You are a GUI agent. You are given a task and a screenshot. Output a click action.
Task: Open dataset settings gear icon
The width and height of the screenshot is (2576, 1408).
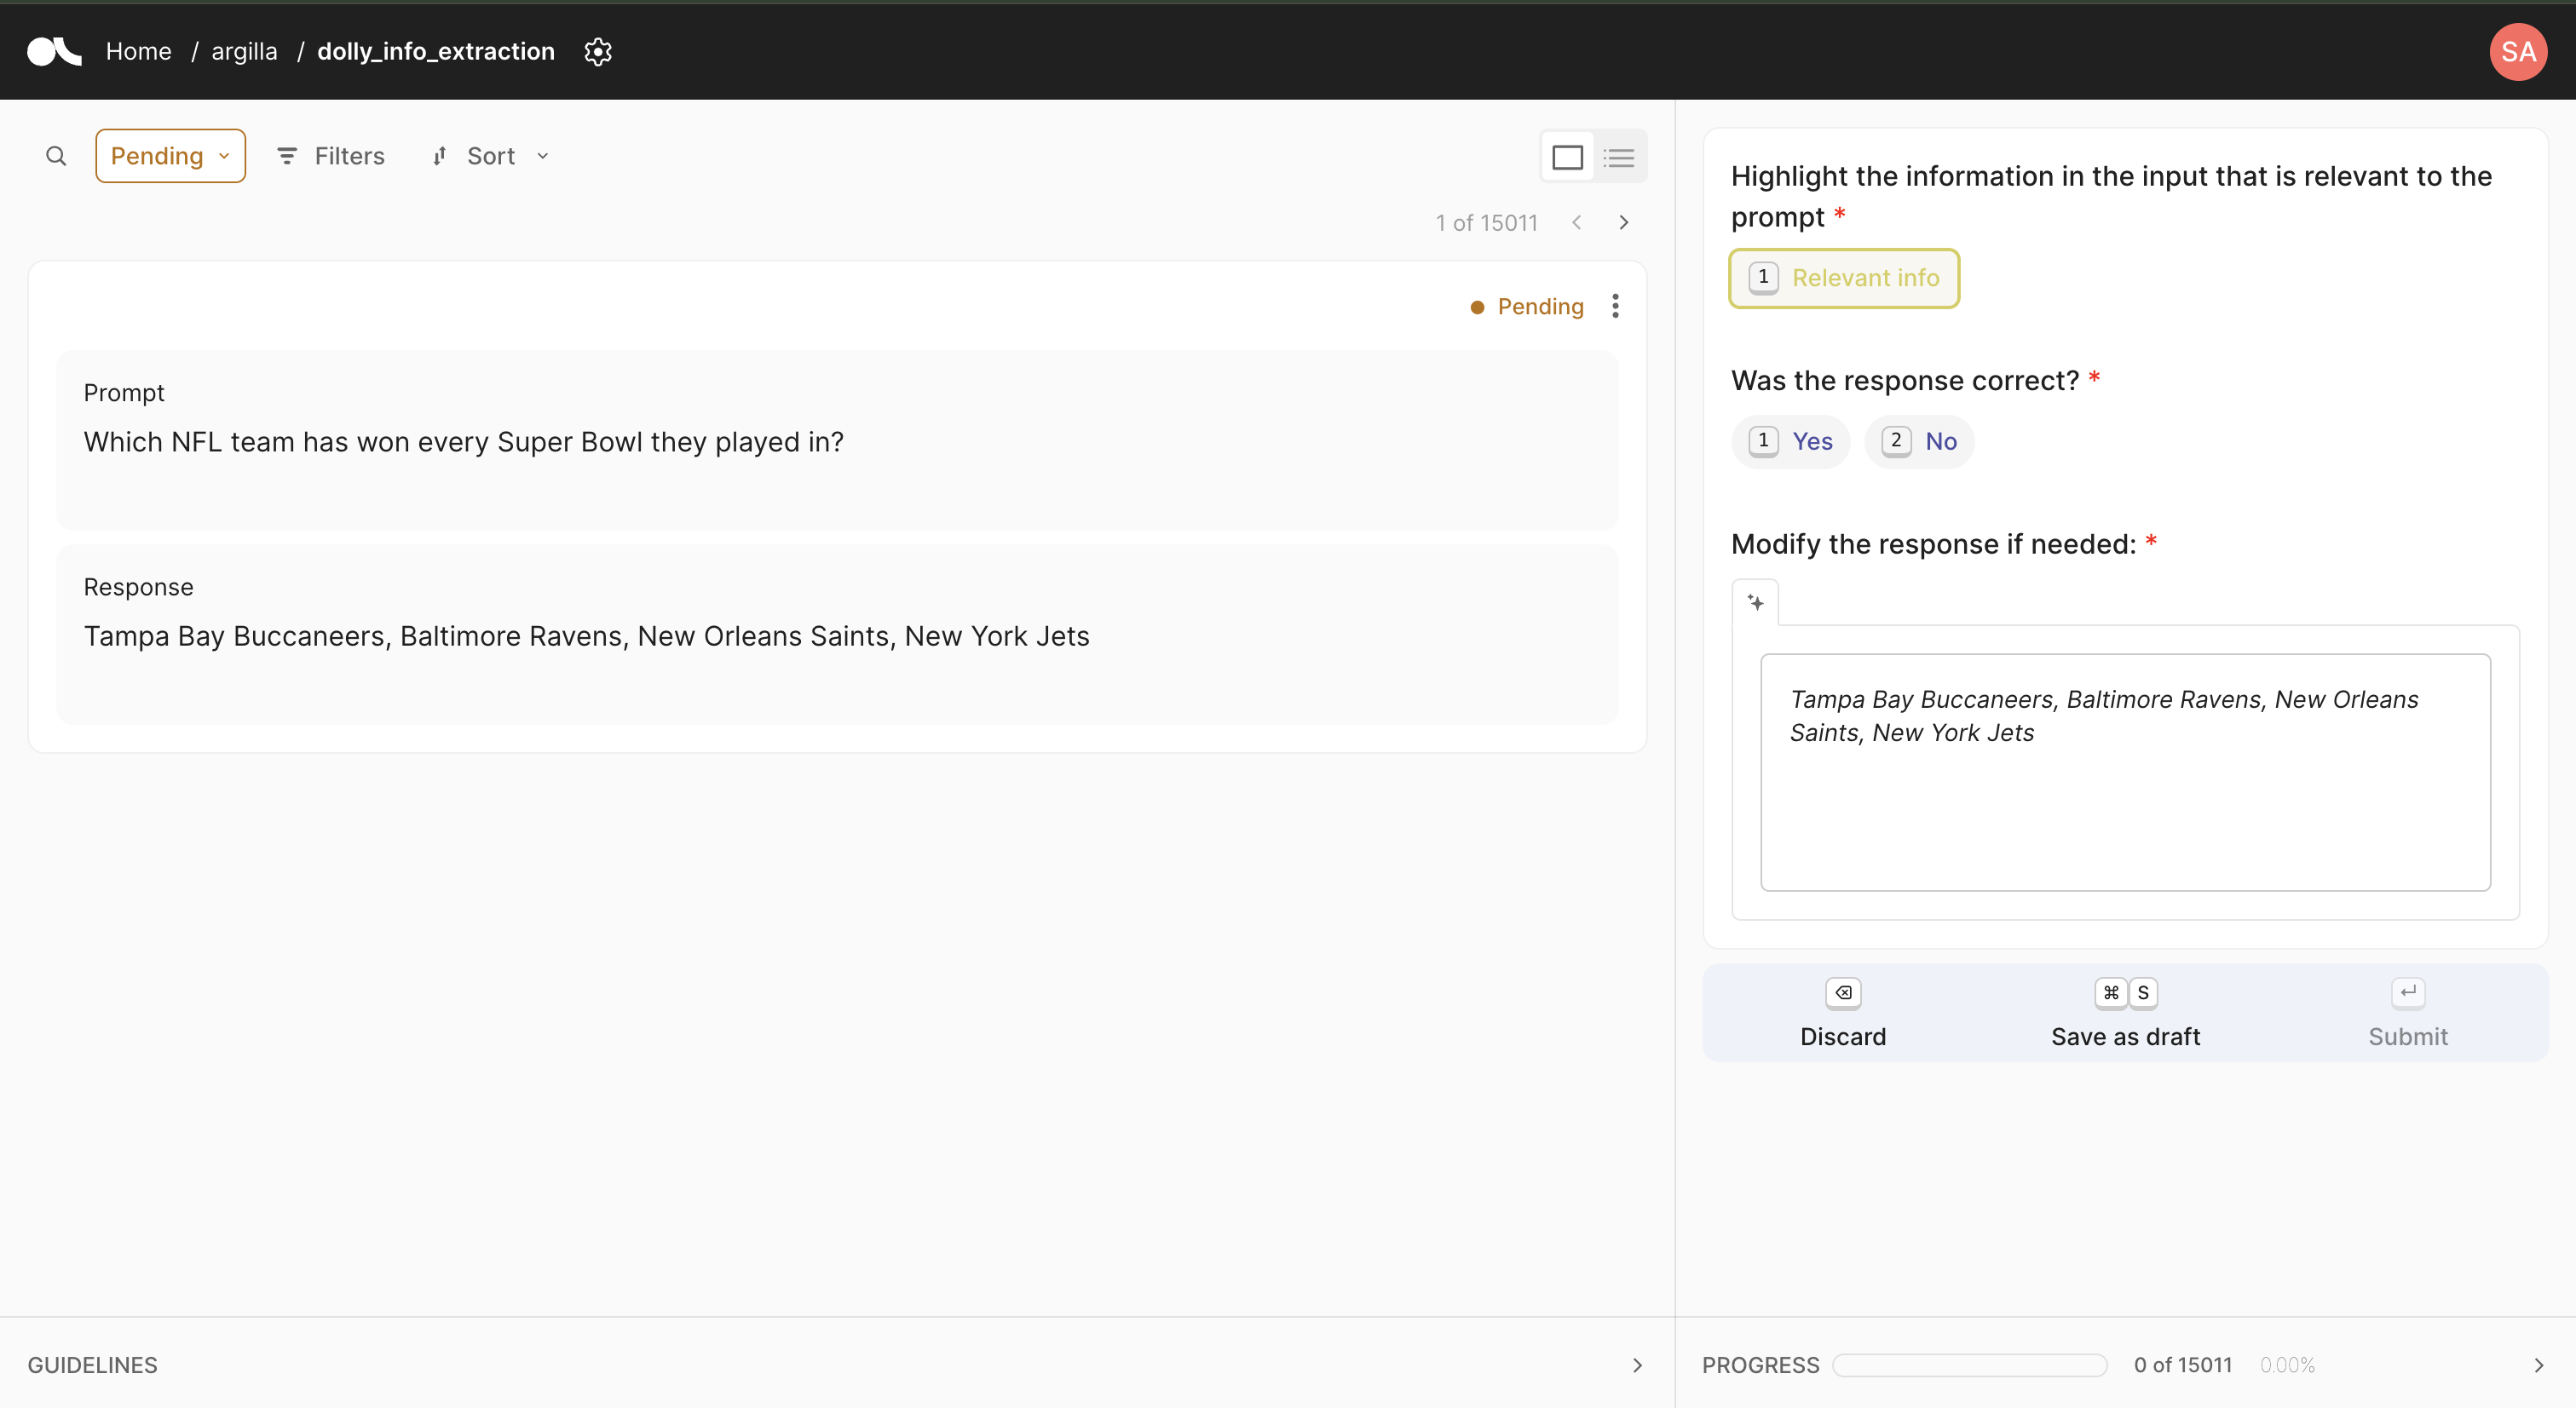coord(597,51)
